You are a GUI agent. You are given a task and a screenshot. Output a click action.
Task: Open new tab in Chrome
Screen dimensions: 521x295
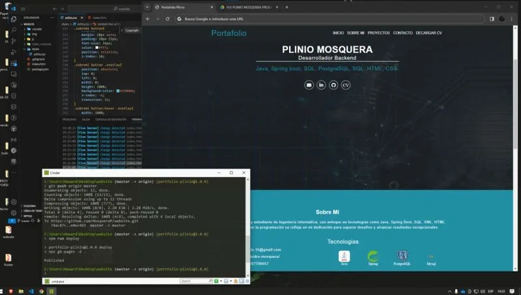[287, 7]
